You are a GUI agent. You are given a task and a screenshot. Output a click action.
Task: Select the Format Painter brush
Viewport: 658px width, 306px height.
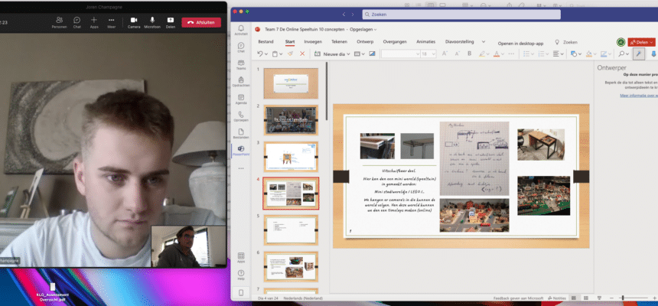tap(290, 54)
